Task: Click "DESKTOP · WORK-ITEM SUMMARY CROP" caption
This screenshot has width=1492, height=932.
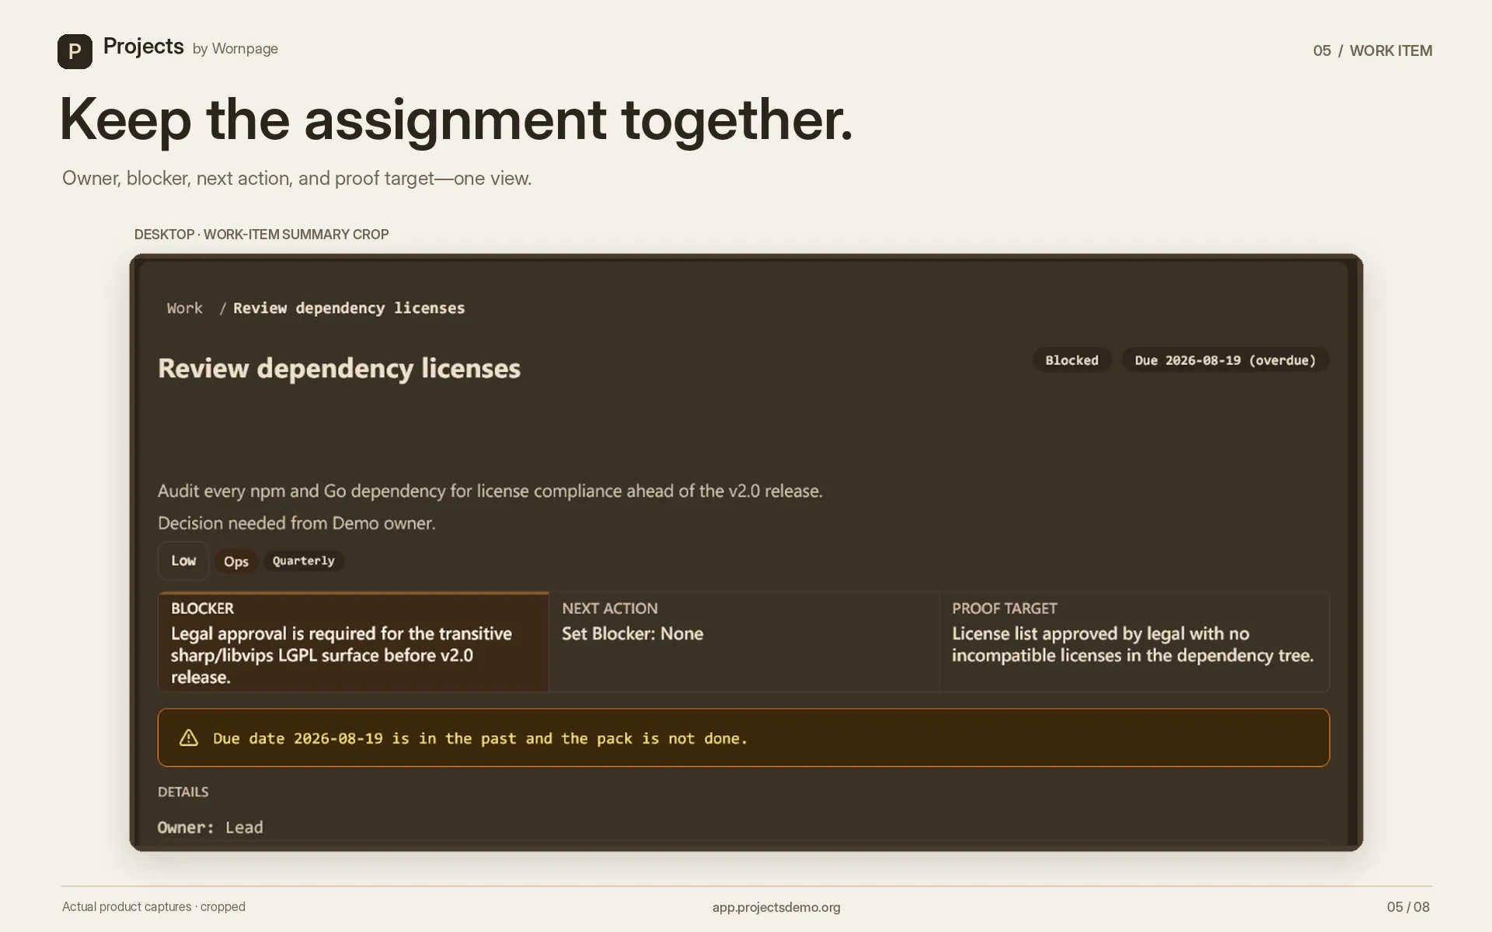Action: click(261, 235)
